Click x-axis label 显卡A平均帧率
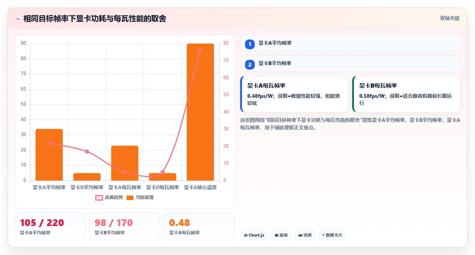Screen dimensions: 475x255 (x=49, y=187)
